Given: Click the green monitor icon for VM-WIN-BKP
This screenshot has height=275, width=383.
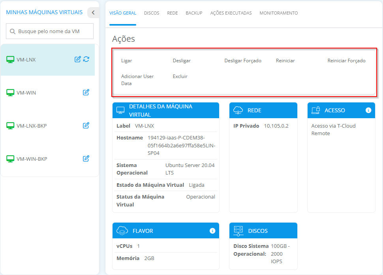Looking at the screenshot, I should 10,159.
